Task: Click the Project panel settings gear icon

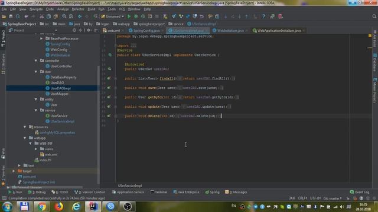Action: point(89,30)
